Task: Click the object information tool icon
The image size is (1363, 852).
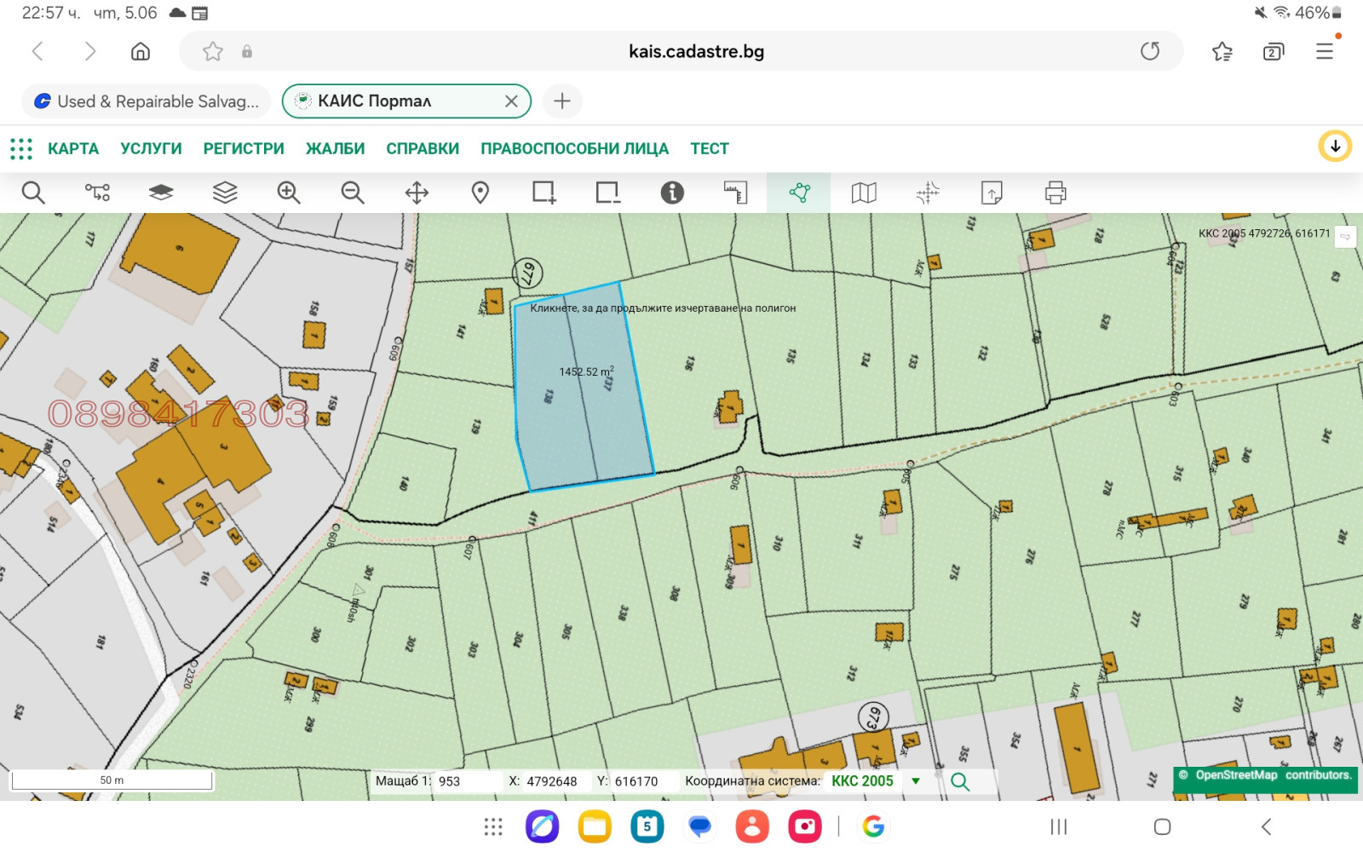Action: click(672, 193)
